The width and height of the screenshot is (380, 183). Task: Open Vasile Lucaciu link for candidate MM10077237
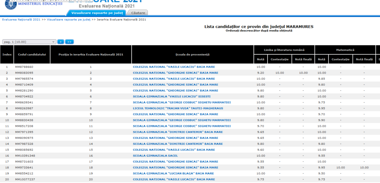point(174,179)
